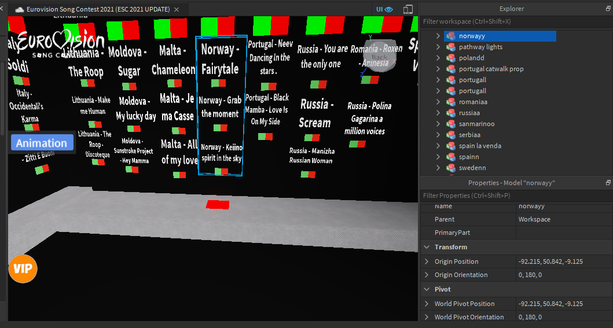Click the polandd model icon
Image resolution: width=613 pixels, height=328 pixels.
point(451,58)
